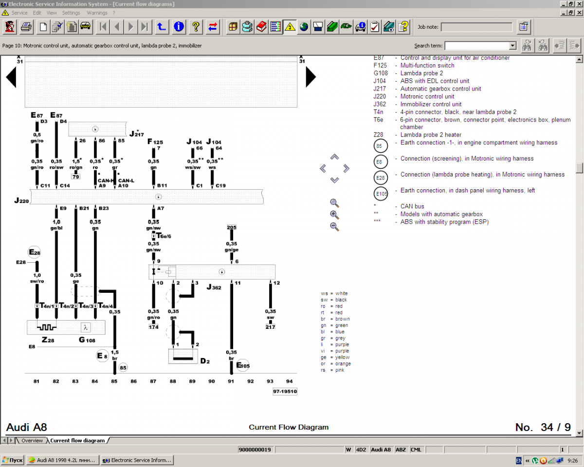The width and height of the screenshot is (584, 467).
Task: Click the clipboard with red checkmark icon
Action: [374, 26]
